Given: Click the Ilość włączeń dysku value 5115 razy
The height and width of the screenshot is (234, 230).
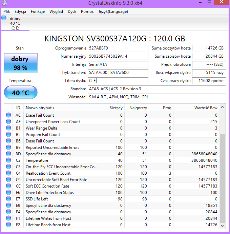Looking at the screenshot, I should [x=209, y=73].
